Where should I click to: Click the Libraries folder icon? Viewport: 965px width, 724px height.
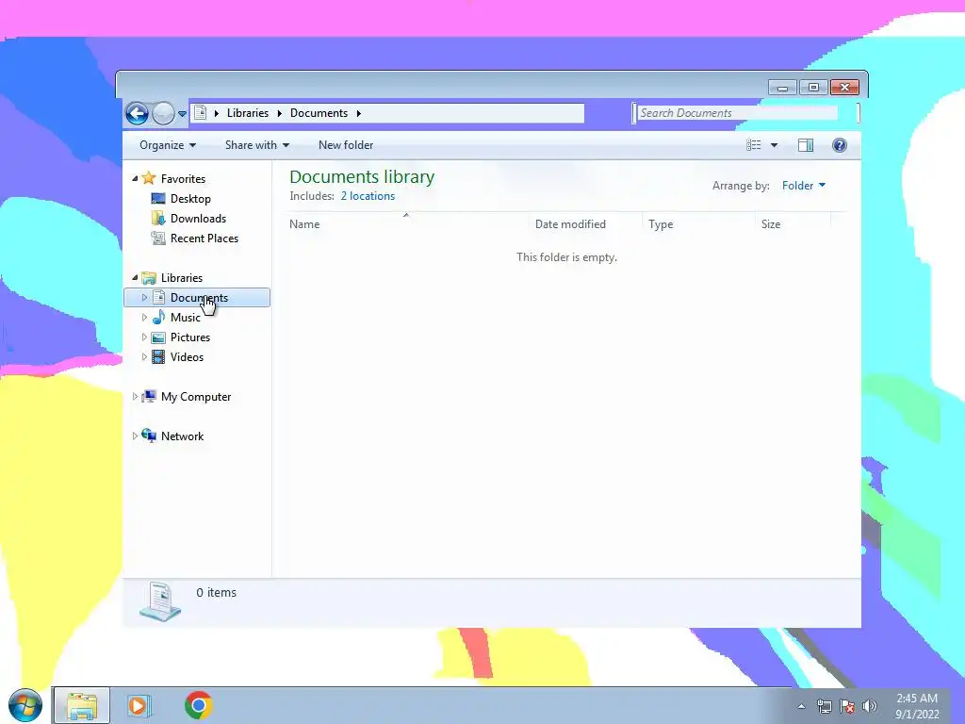[x=148, y=278]
